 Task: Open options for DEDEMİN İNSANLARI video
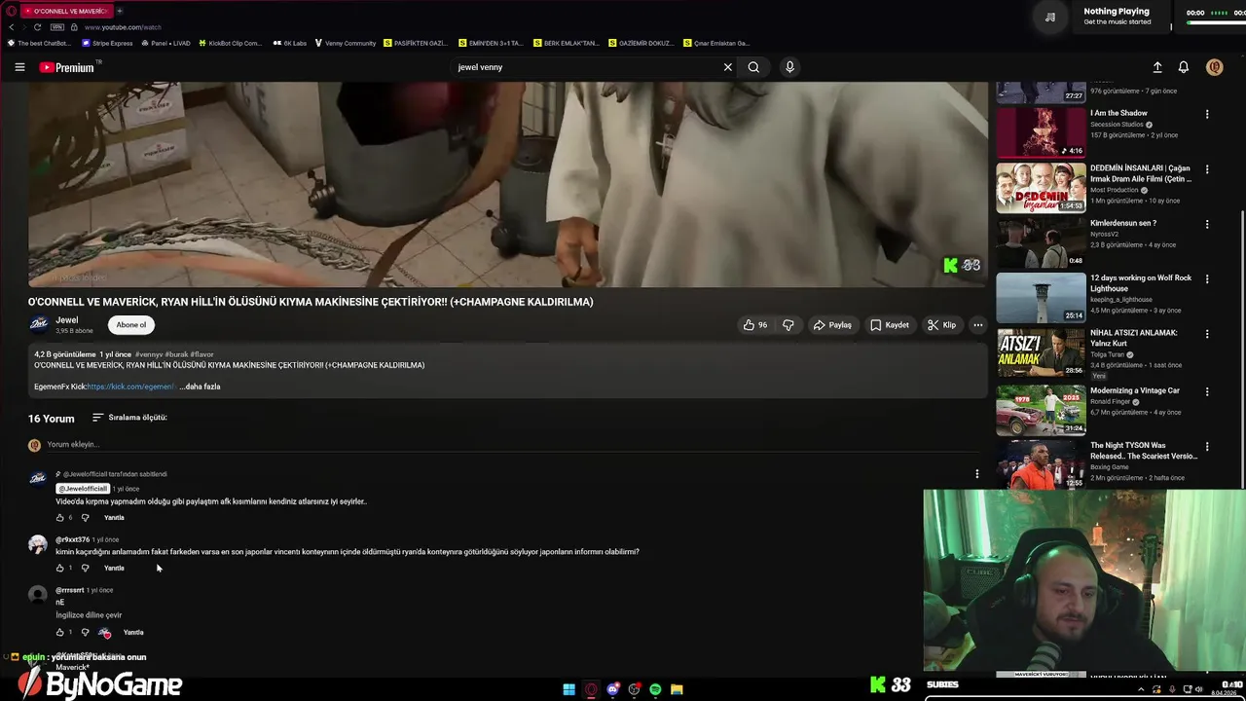coord(1207,169)
